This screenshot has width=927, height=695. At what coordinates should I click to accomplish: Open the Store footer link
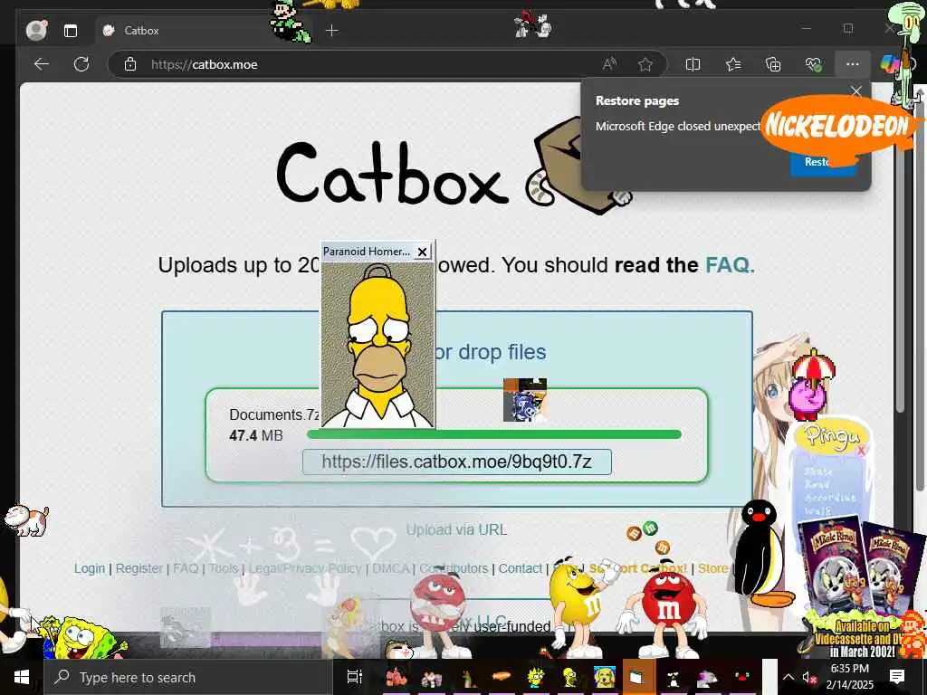coord(713,568)
